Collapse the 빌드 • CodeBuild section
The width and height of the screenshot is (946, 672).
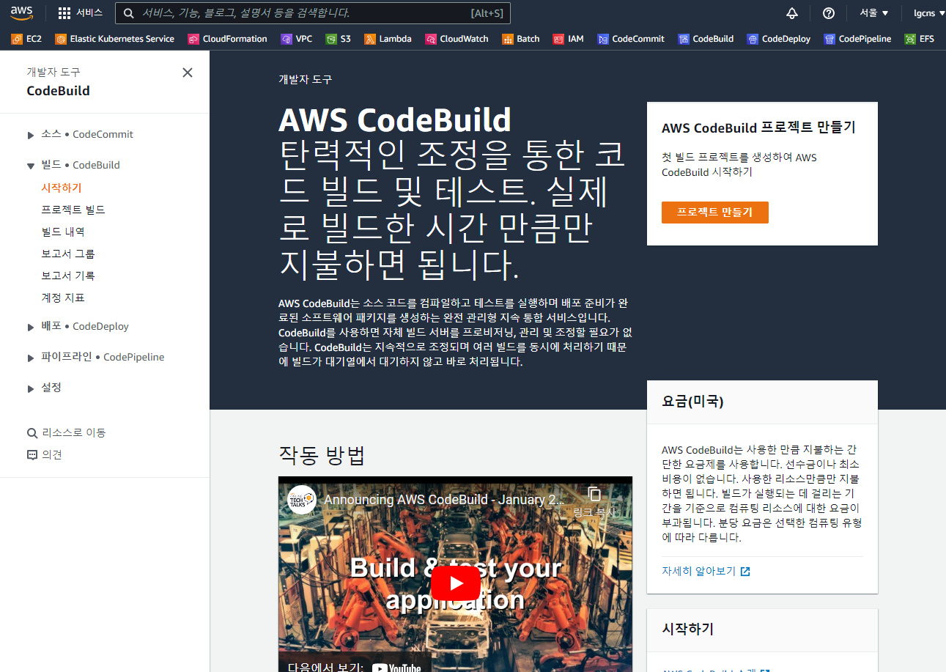click(31, 166)
